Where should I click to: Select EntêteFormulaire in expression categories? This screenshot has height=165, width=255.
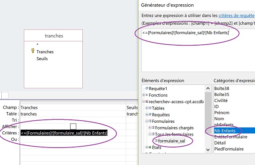[231, 137]
